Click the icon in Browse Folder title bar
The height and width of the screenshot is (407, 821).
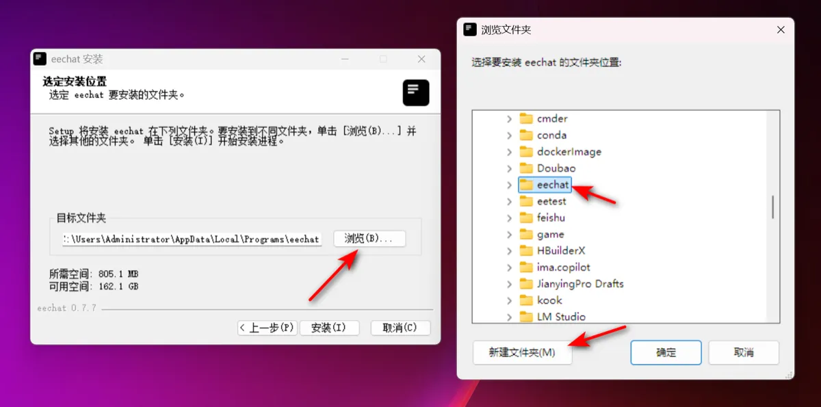(470, 29)
